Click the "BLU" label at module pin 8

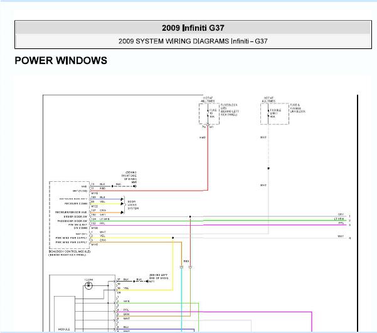pyautogui.click(x=126, y=327)
